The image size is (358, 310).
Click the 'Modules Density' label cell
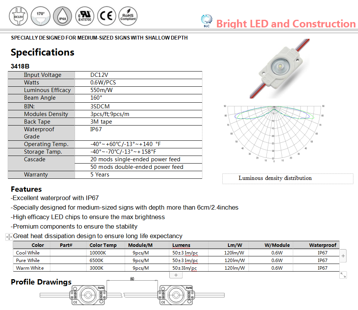tap(41, 114)
